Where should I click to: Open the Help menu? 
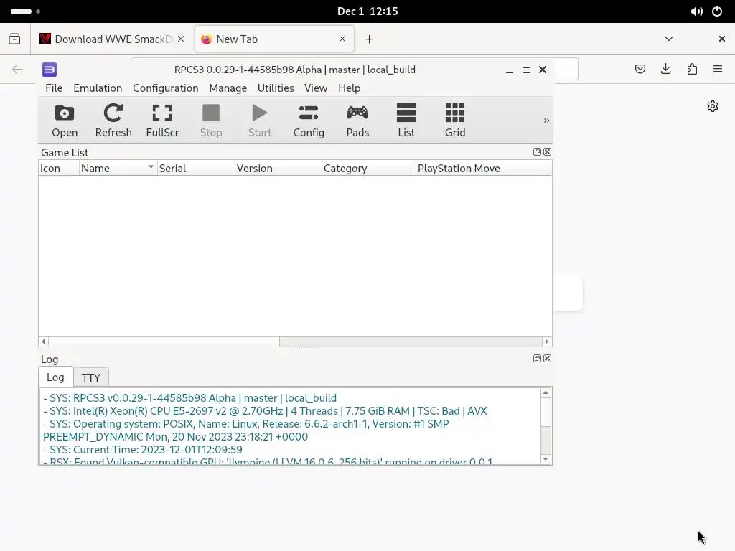[350, 88]
